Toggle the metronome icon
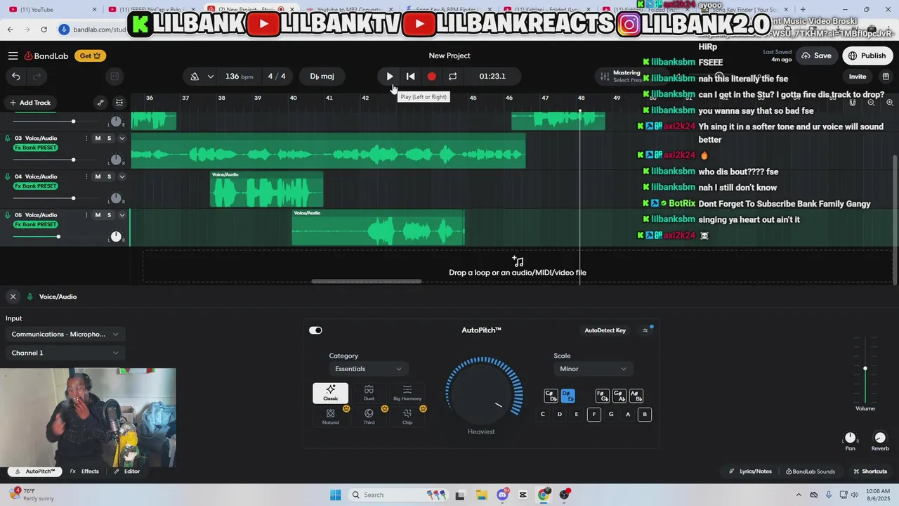The image size is (899, 506). (195, 76)
